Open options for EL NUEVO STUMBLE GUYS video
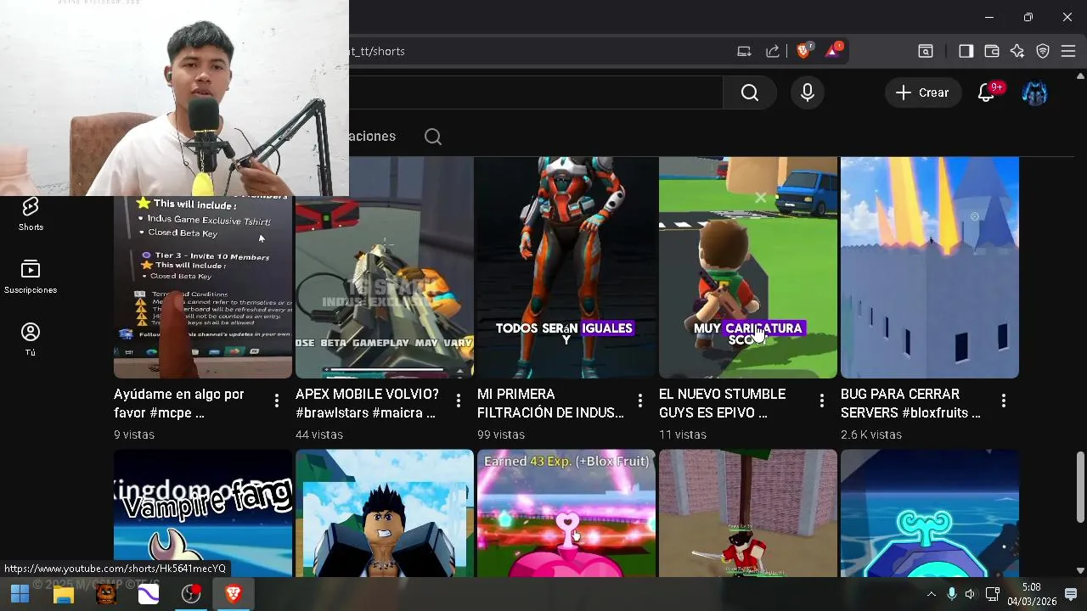 point(822,401)
